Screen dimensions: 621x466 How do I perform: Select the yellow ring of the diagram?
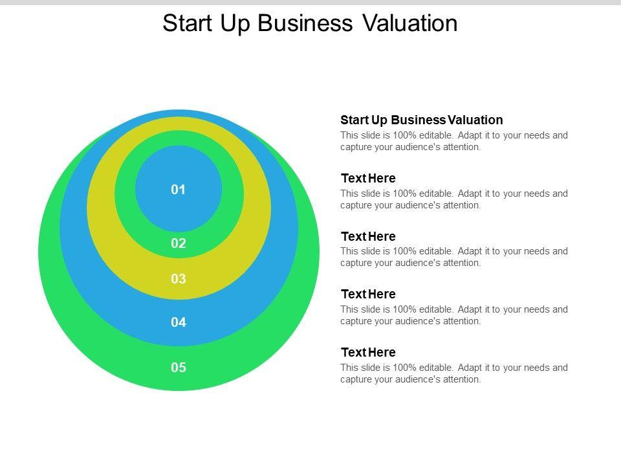click(x=101, y=207)
